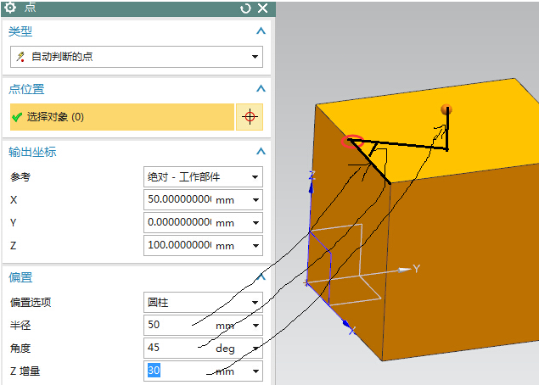Collapse the 点位置 section

click(261, 89)
